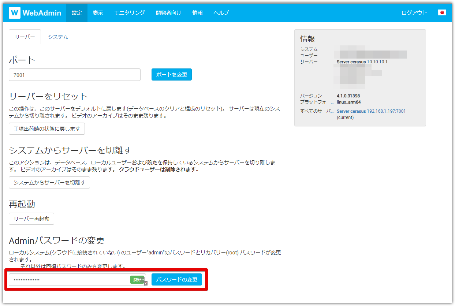Click the ポート section heading

point(22,60)
